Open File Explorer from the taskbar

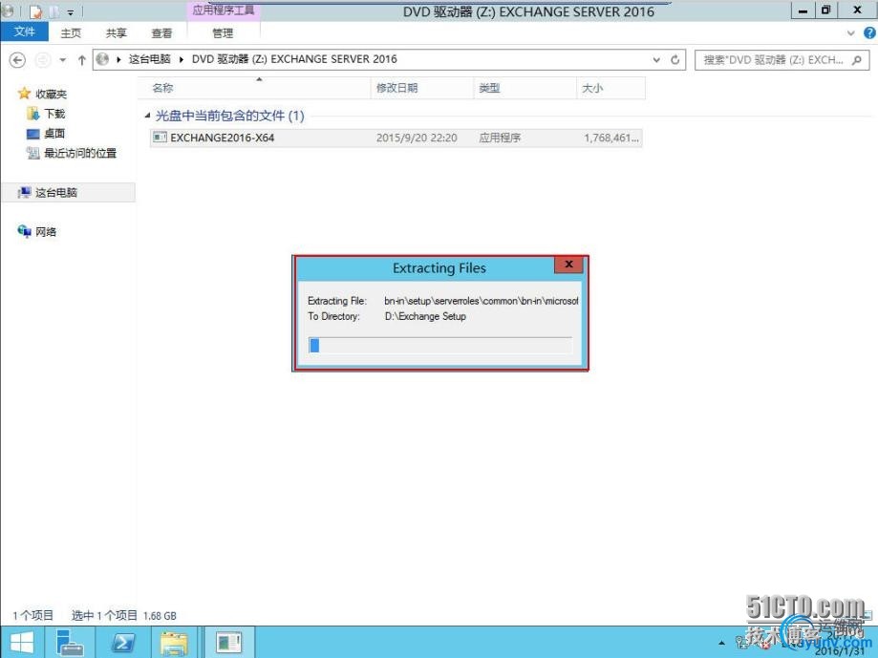[x=174, y=643]
